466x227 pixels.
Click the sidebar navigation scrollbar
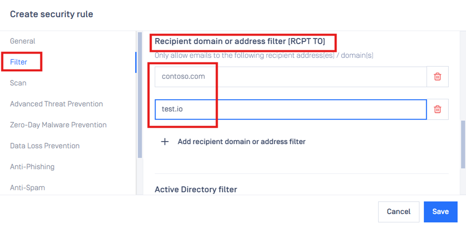[x=140, y=95]
